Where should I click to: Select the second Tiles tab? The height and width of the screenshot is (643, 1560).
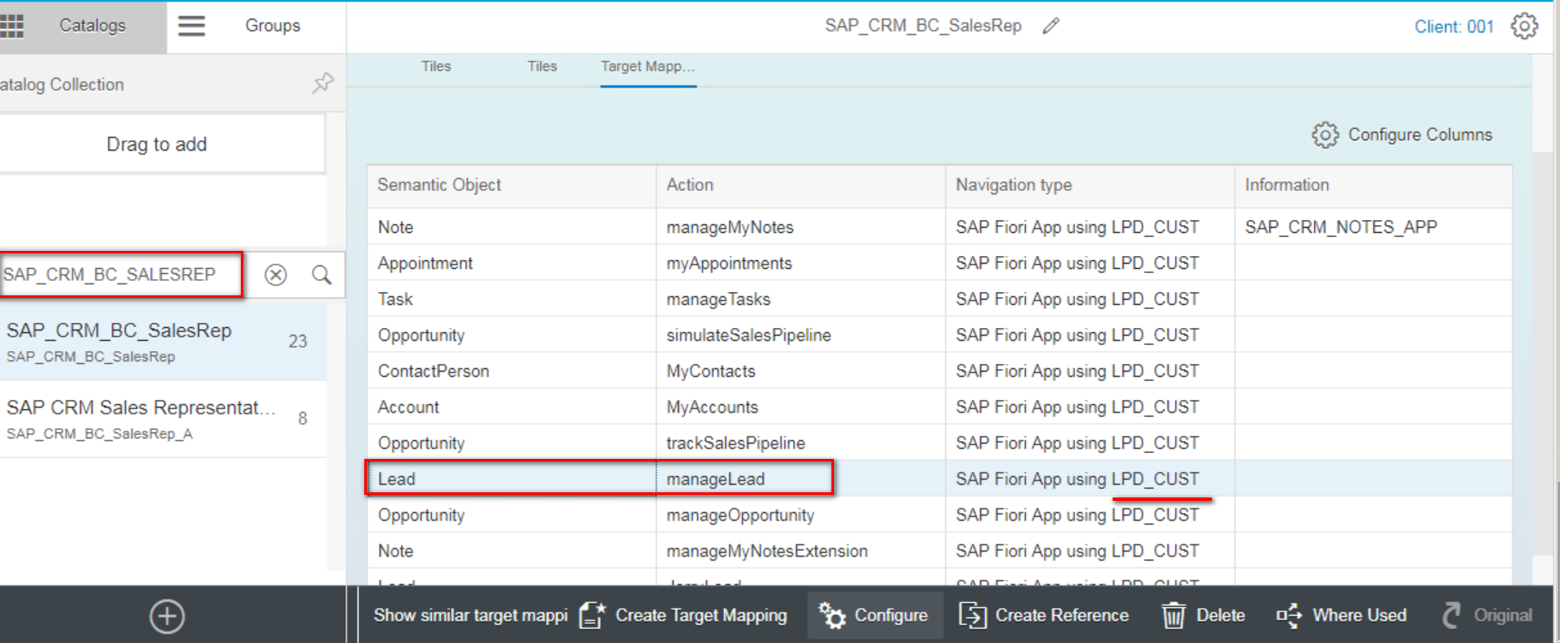[x=542, y=66]
